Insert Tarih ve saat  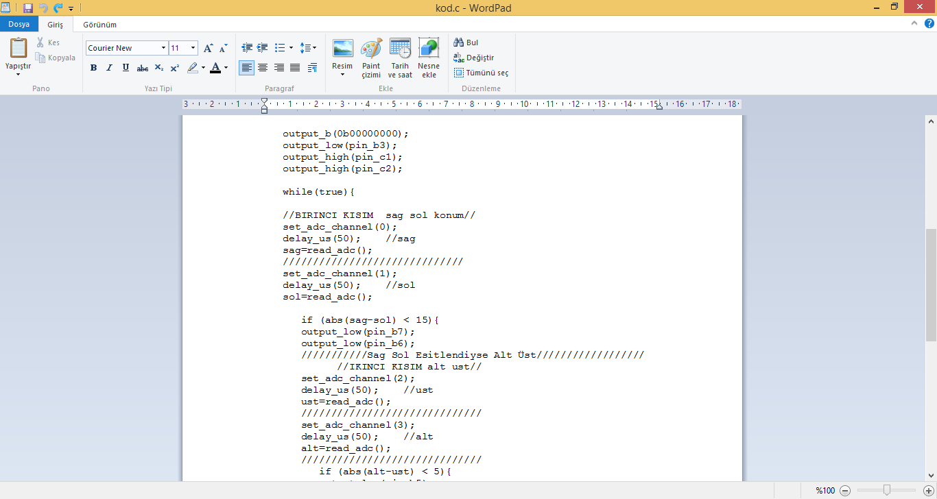400,59
